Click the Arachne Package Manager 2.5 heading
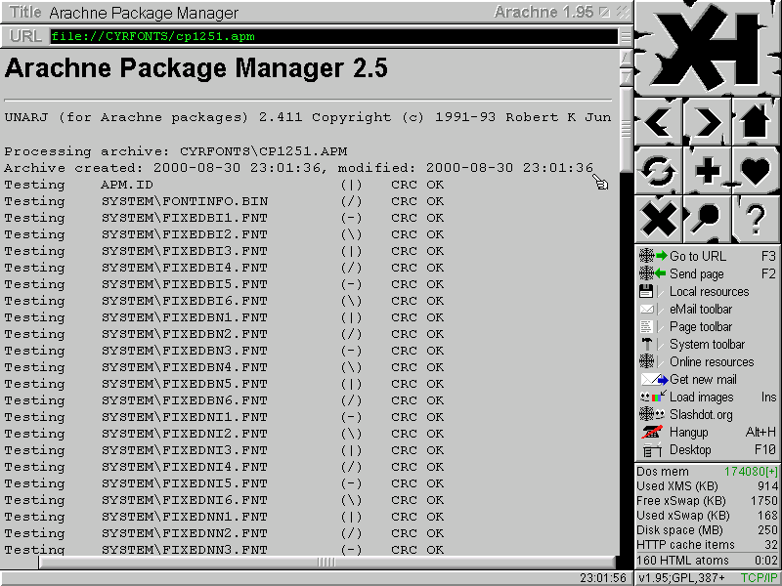This screenshot has height=586, width=782. click(196, 67)
